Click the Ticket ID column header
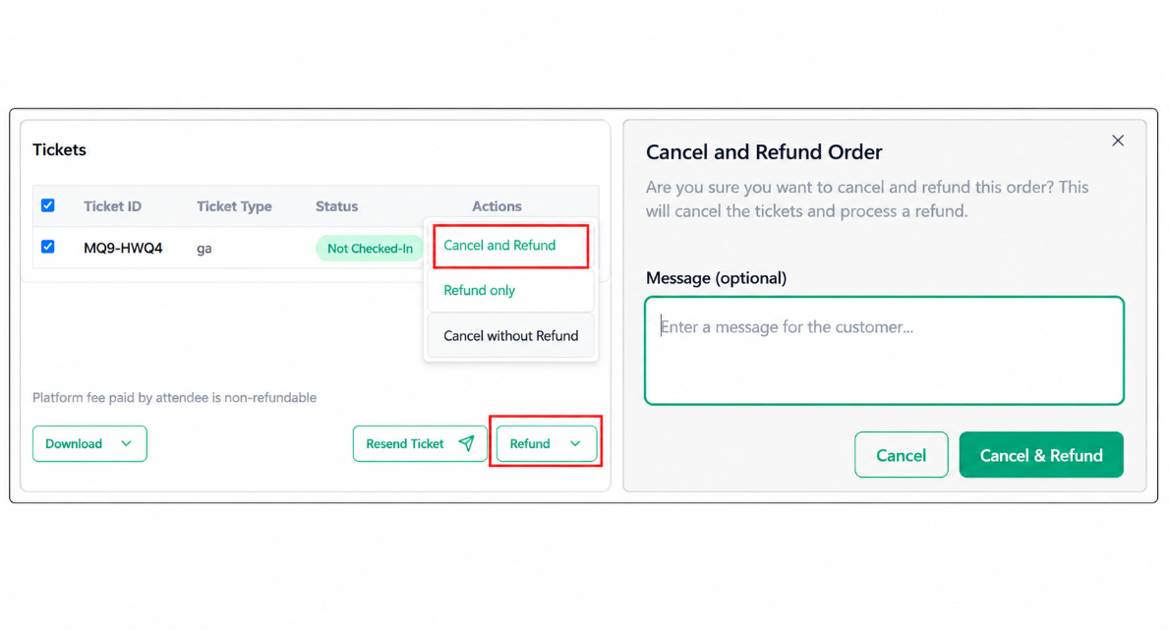This screenshot has height=630, width=1169. (x=113, y=206)
